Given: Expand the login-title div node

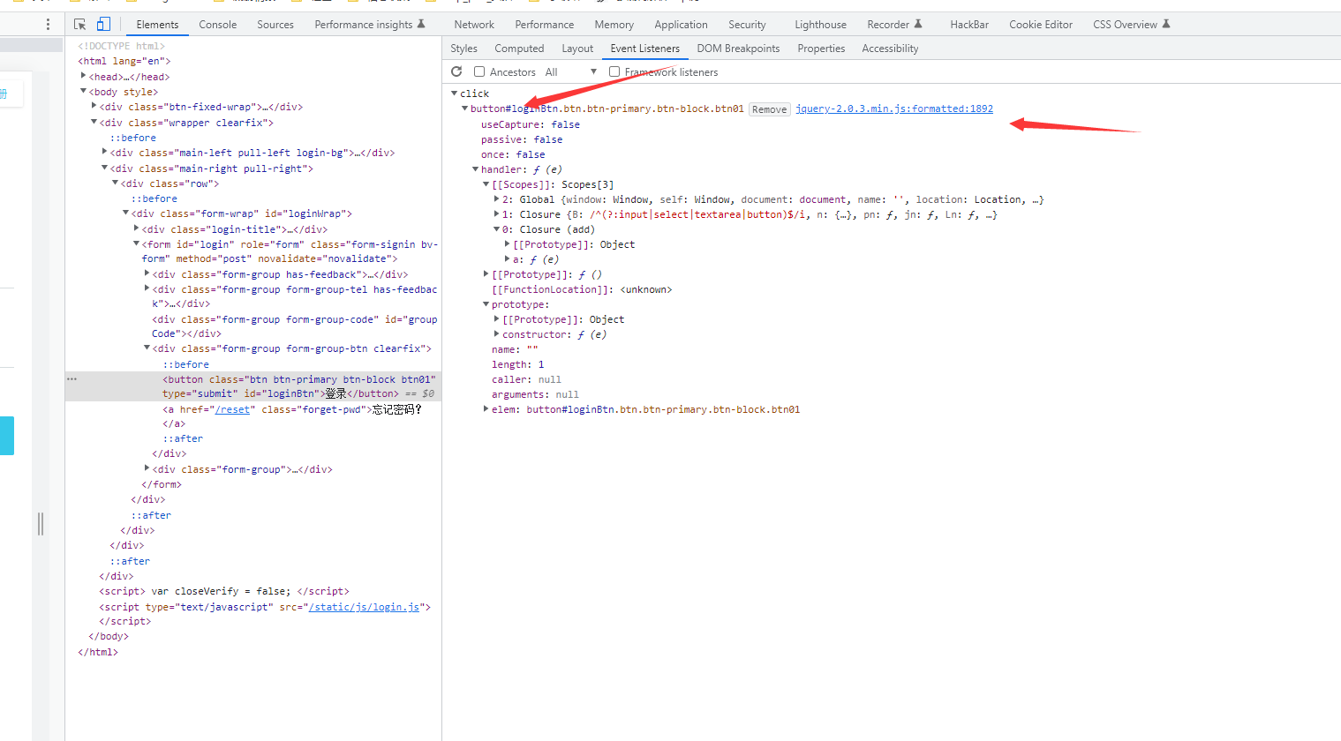Looking at the screenshot, I should 137,229.
